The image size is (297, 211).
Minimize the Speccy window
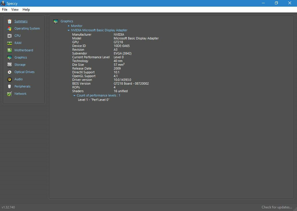(263, 3)
